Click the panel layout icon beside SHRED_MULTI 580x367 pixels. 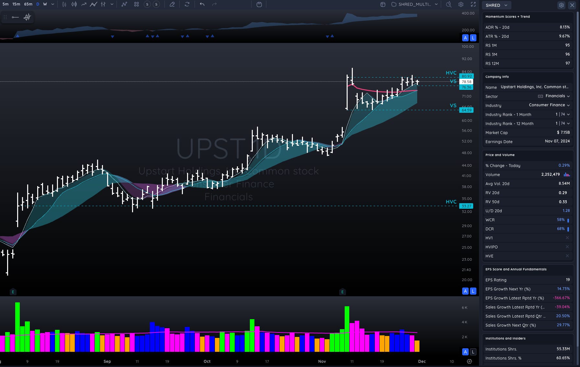point(383,4)
